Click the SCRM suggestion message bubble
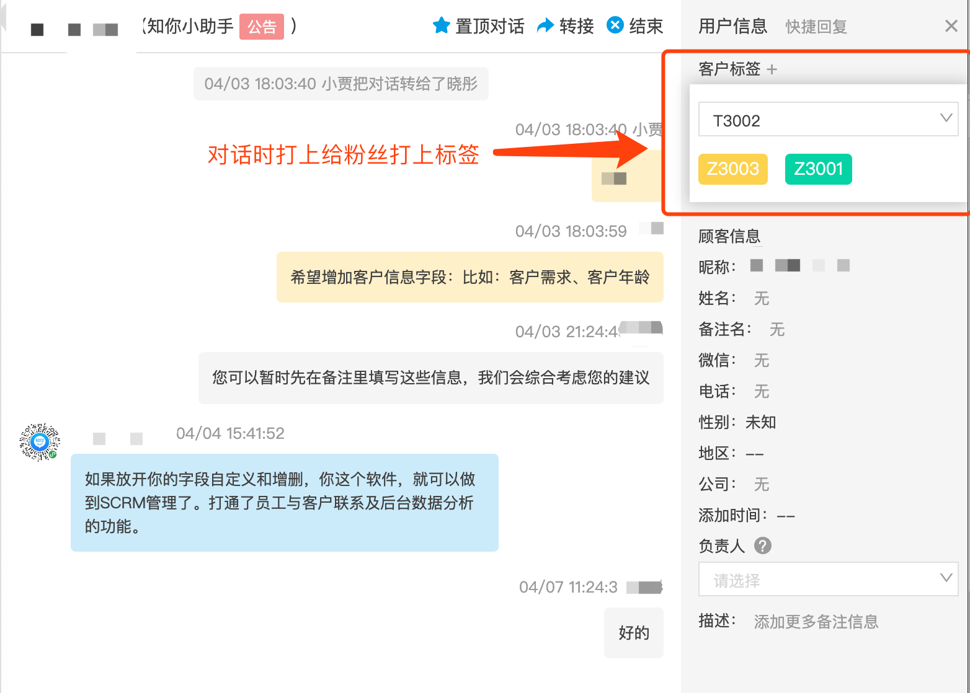Screen dimensions: 970x693 tap(284, 503)
